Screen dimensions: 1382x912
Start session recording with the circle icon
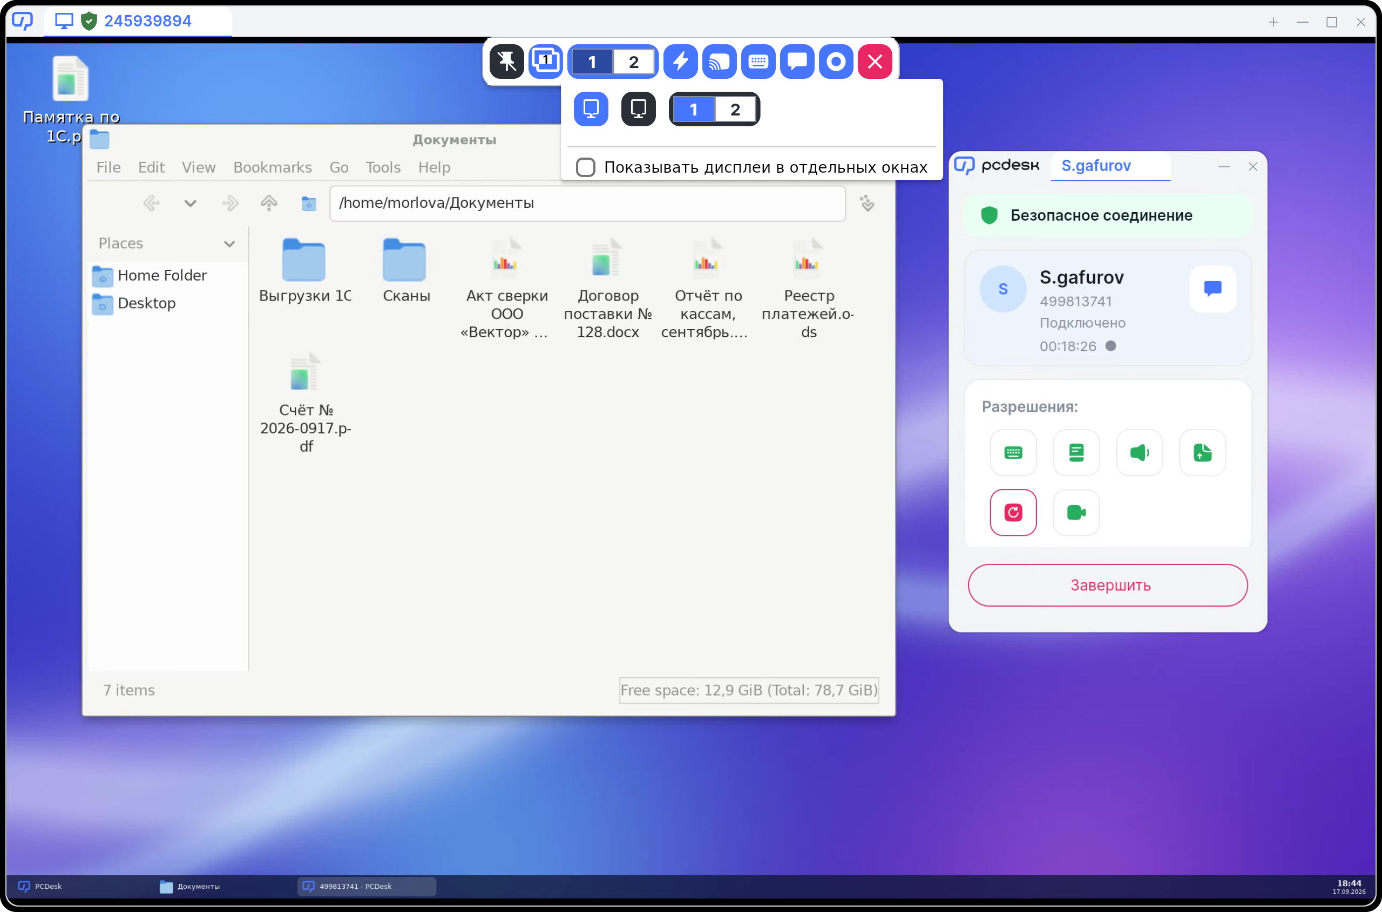[x=836, y=61]
